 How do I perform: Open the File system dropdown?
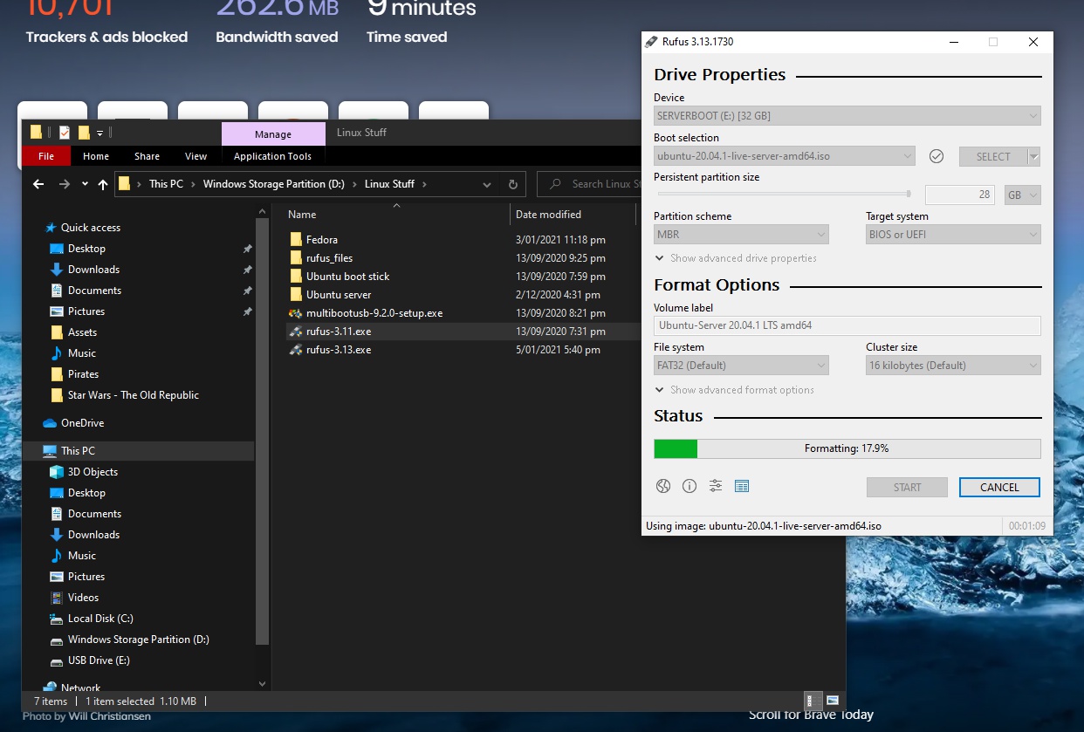click(741, 366)
